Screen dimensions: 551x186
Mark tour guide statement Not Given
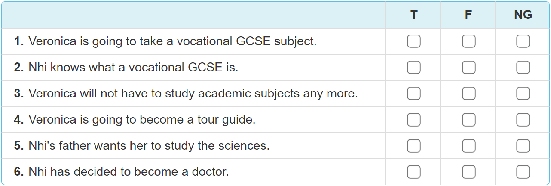pos(523,120)
